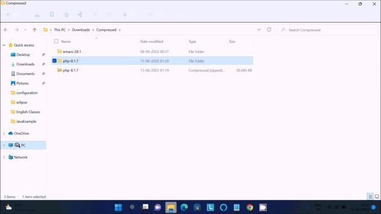This screenshot has height=214, width=381.
Task: Open the weather widget on taskbar
Action: (20, 207)
